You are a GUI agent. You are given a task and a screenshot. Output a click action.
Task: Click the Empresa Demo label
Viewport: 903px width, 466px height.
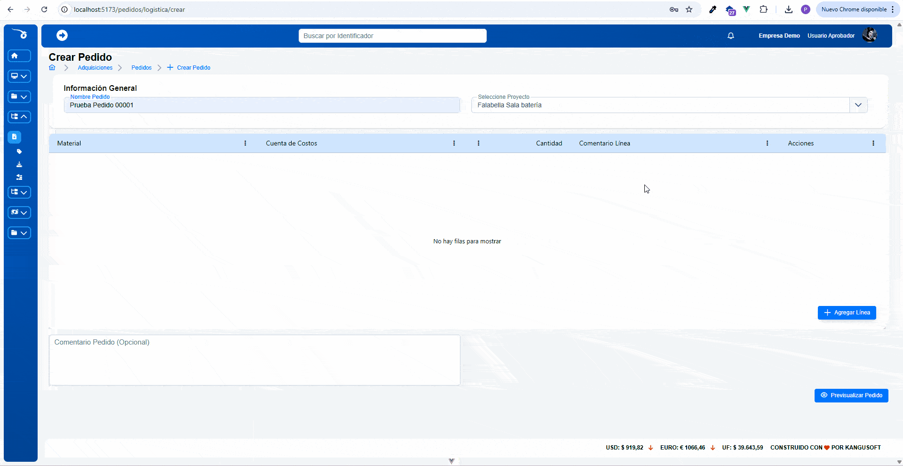(x=779, y=36)
